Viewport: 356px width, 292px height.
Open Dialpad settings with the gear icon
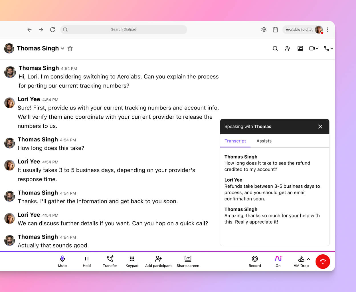[264, 29]
